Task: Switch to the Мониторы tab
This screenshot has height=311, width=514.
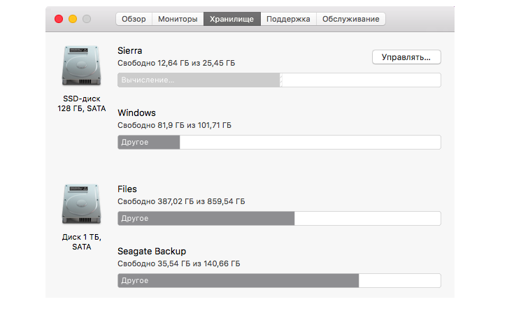Action: point(178,19)
